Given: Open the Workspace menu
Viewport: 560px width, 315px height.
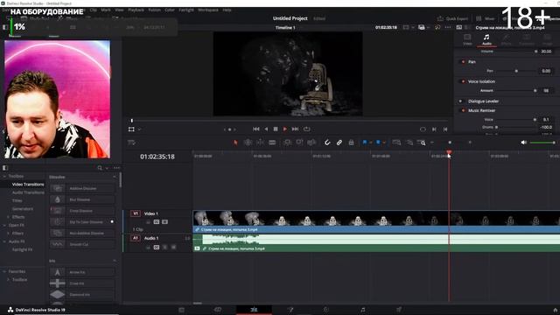Looking at the screenshot, I should click(x=208, y=10).
